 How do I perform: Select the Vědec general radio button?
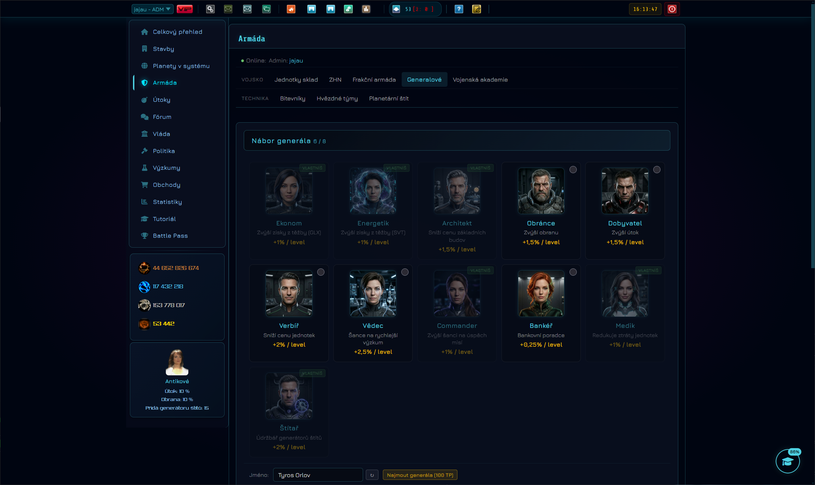(x=405, y=272)
